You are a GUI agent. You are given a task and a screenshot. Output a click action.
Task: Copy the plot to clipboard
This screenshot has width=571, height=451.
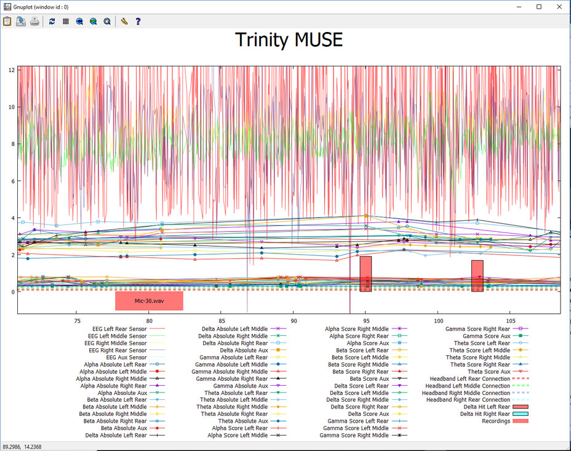click(7, 22)
